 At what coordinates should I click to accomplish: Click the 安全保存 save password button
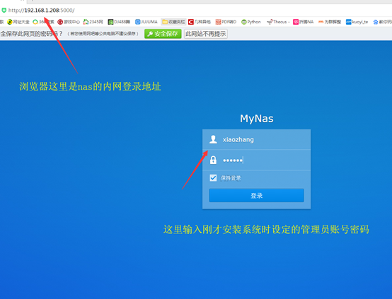[x=163, y=34]
